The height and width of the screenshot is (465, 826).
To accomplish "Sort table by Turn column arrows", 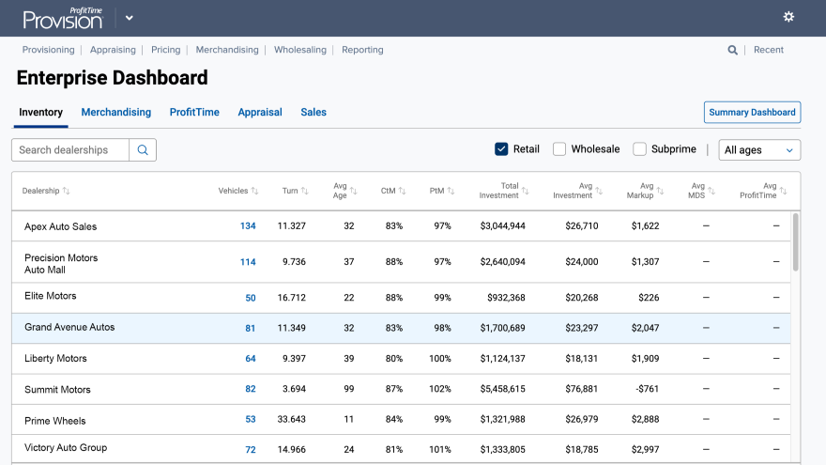I will pos(305,191).
